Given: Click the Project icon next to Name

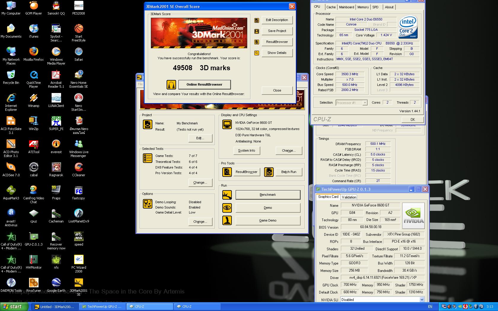Looking at the screenshot, I should [147, 124].
